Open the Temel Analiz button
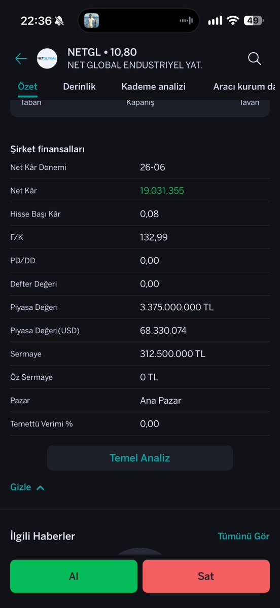 click(x=140, y=458)
